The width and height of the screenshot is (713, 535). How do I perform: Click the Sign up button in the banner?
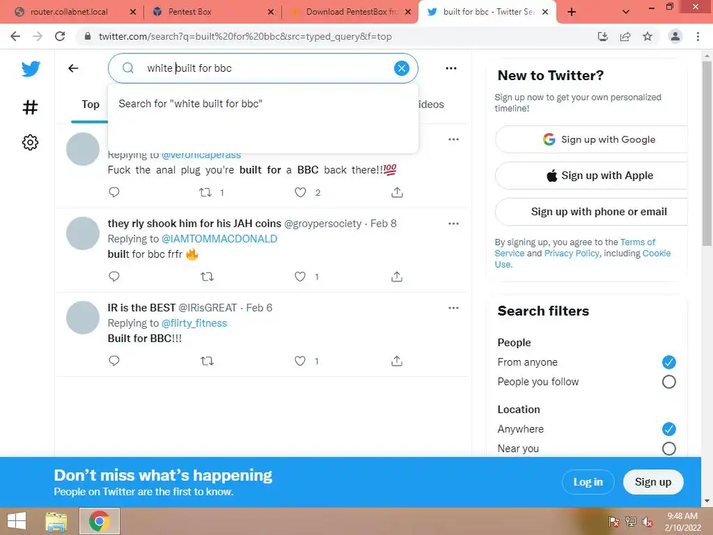point(653,482)
